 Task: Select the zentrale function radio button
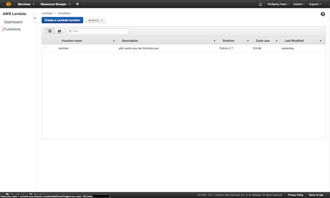(46, 48)
